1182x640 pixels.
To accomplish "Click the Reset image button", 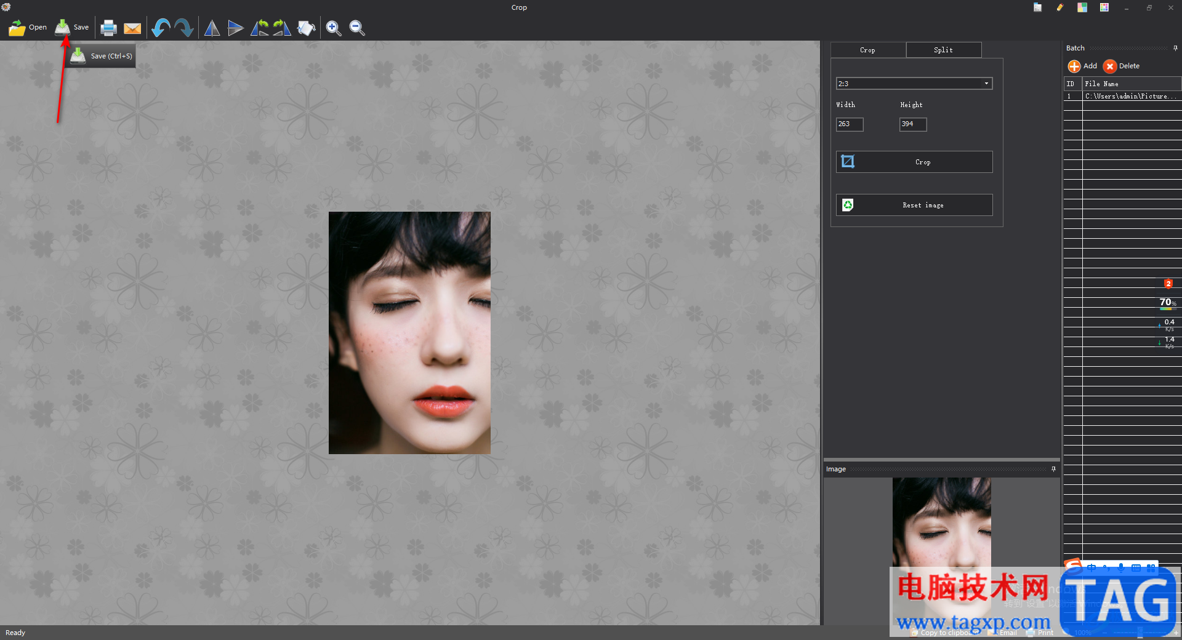I will coord(914,205).
